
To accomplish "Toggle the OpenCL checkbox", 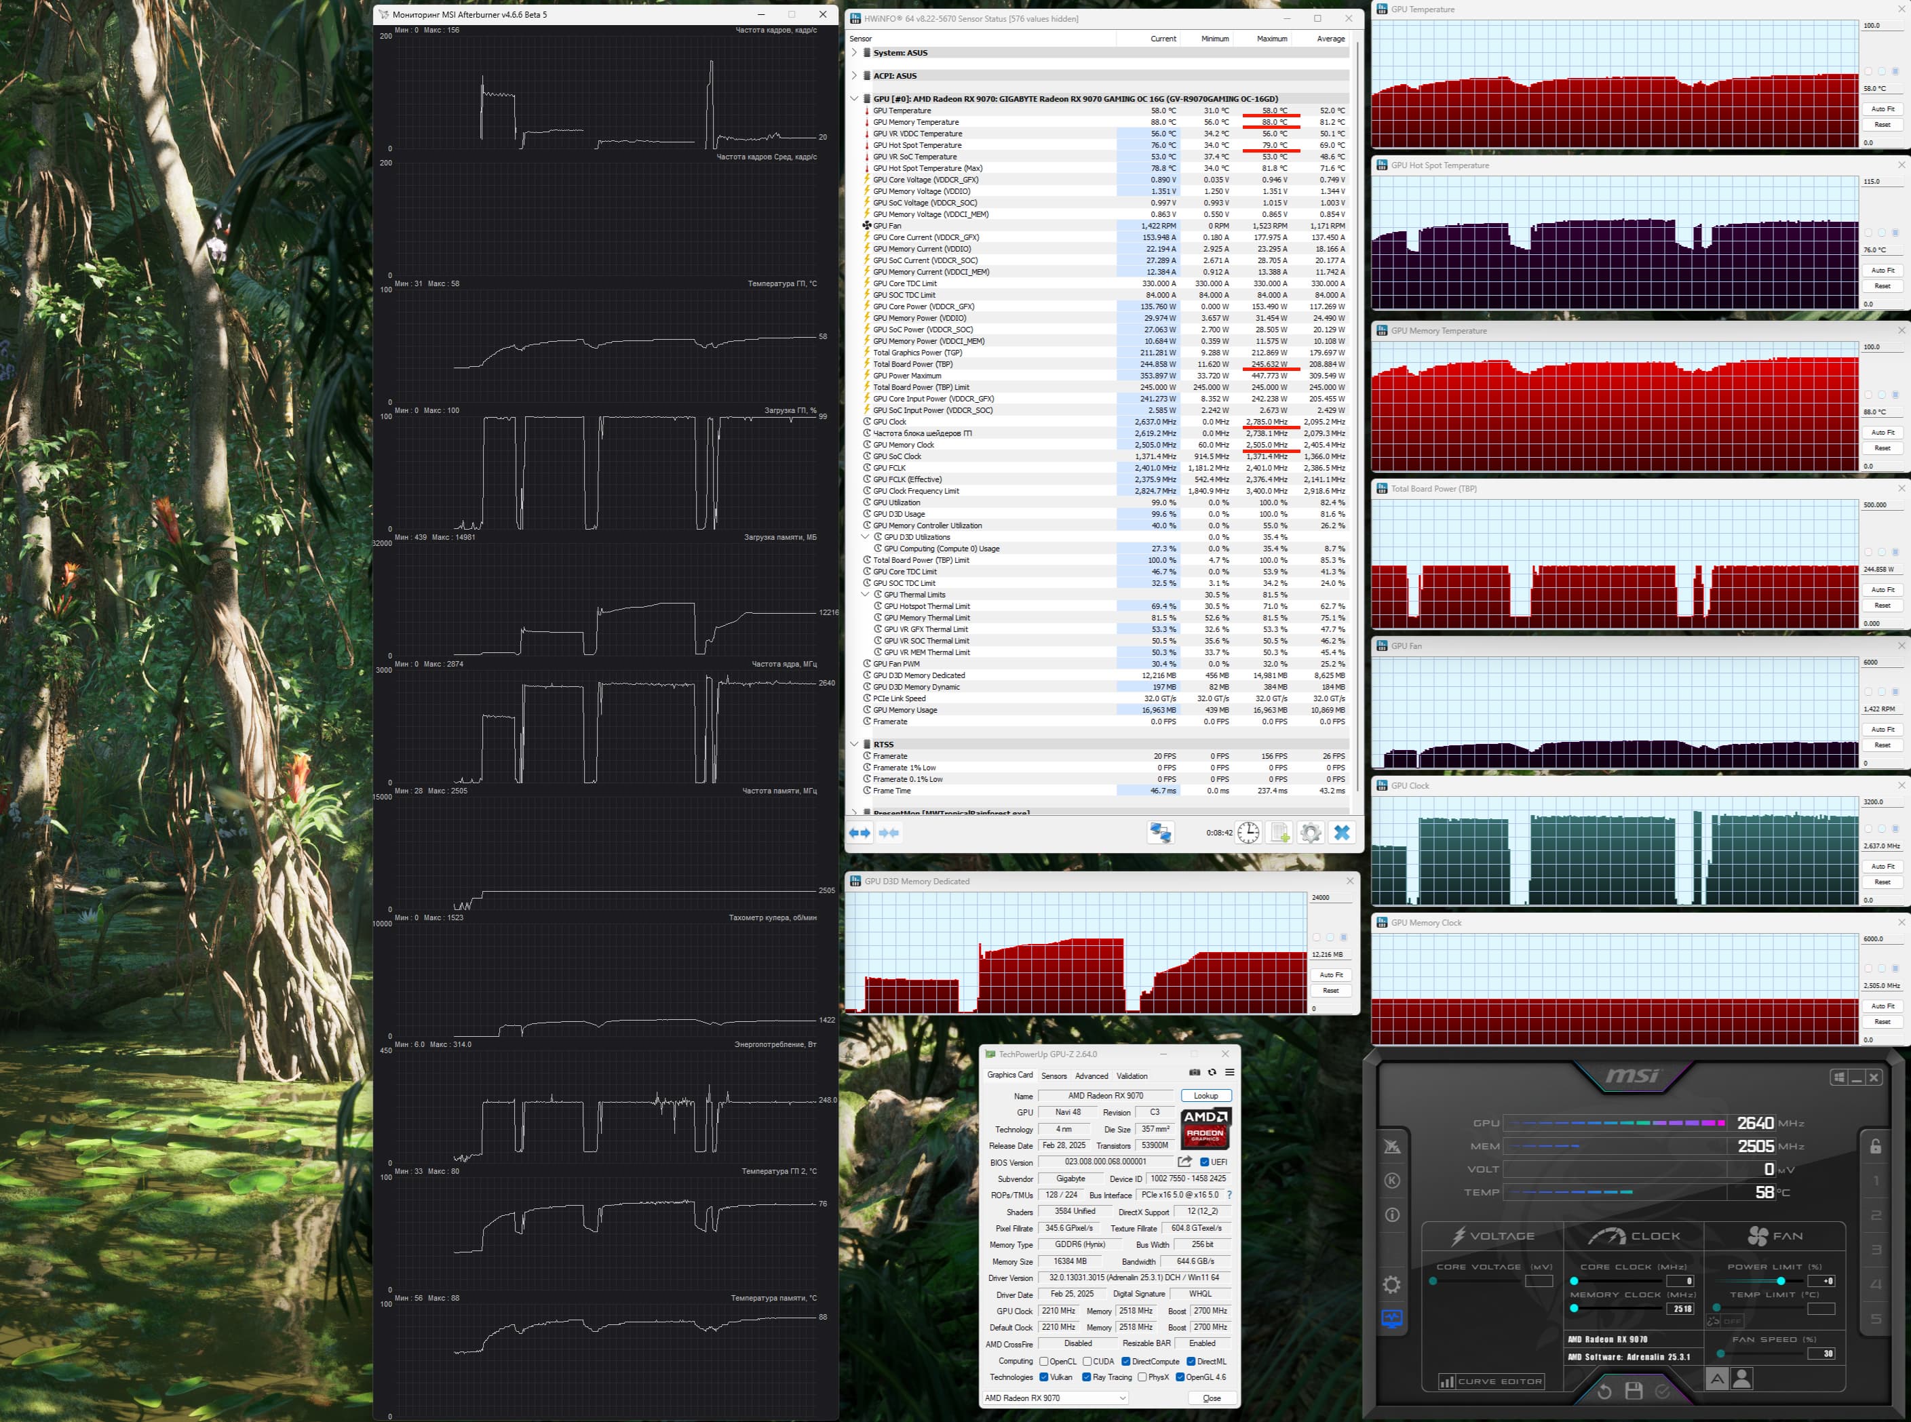I will coord(1044,1361).
